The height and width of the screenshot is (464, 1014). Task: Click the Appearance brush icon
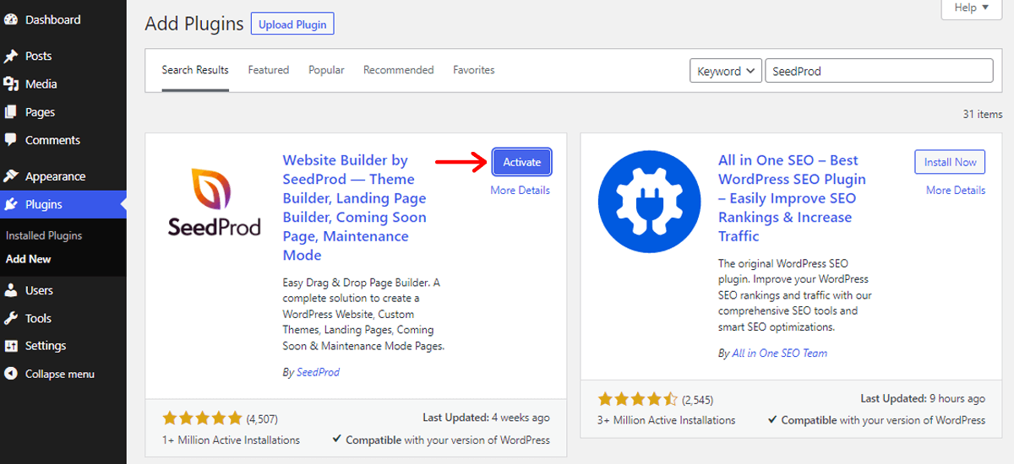click(x=11, y=176)
